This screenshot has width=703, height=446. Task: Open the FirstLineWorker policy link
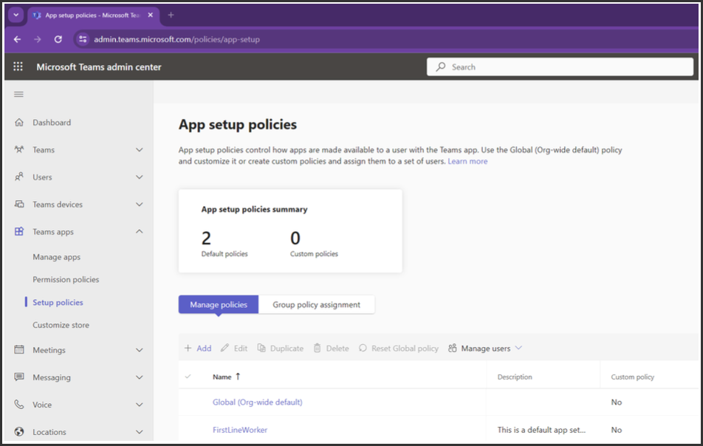[240, 430]
